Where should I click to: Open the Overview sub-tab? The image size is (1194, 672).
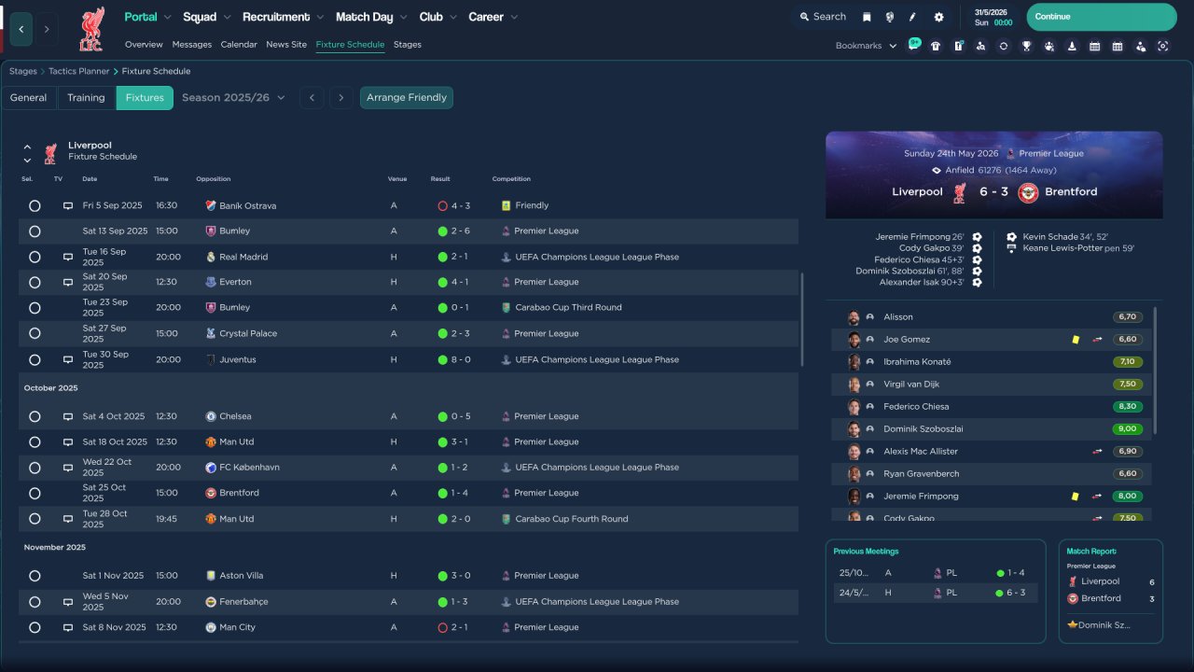pos(144,45)
